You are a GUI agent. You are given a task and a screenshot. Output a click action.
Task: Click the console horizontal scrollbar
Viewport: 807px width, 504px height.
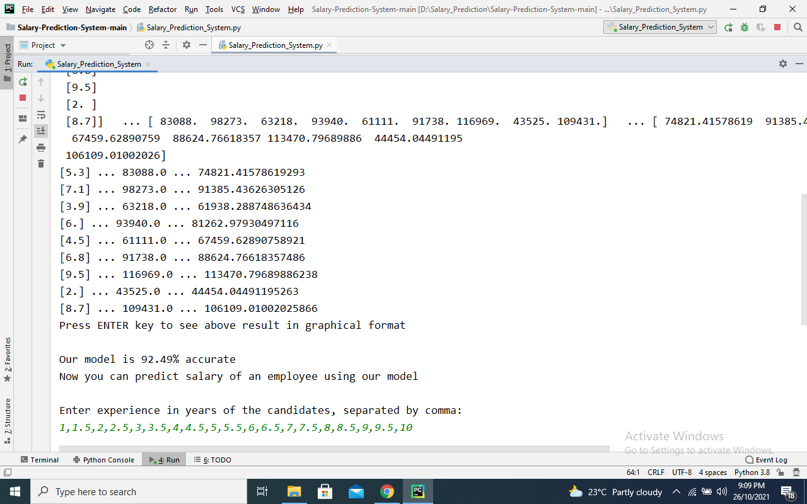(x=334, y=448)
